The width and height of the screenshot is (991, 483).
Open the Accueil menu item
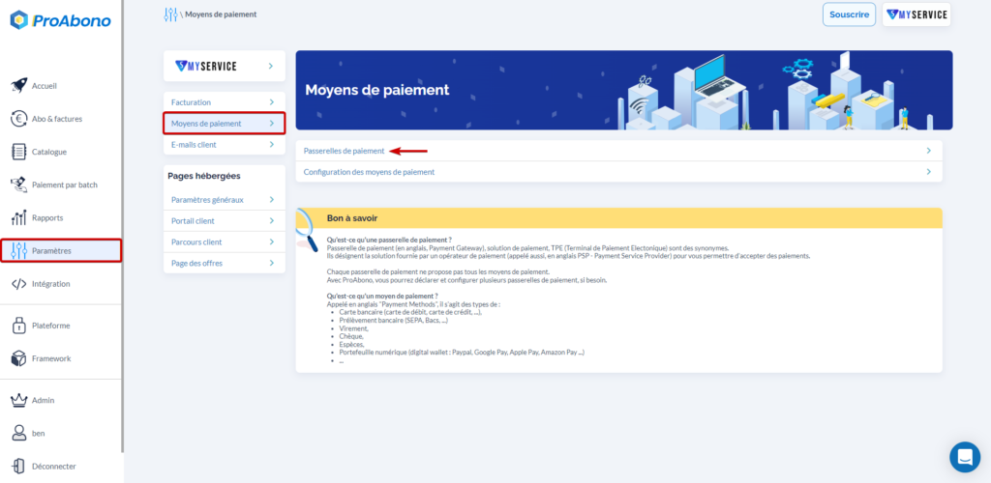pyautogui.click(x=45, y=86)
